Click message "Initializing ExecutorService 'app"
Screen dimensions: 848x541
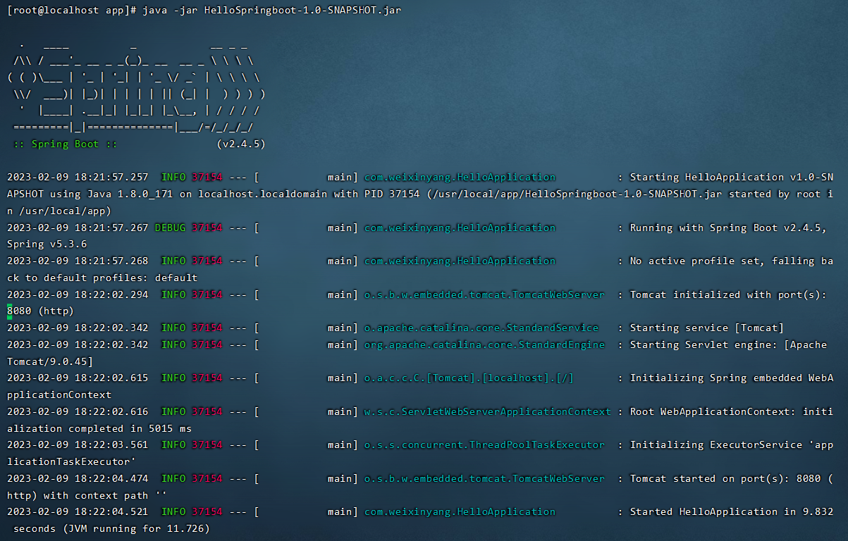(x=731, y=444)
